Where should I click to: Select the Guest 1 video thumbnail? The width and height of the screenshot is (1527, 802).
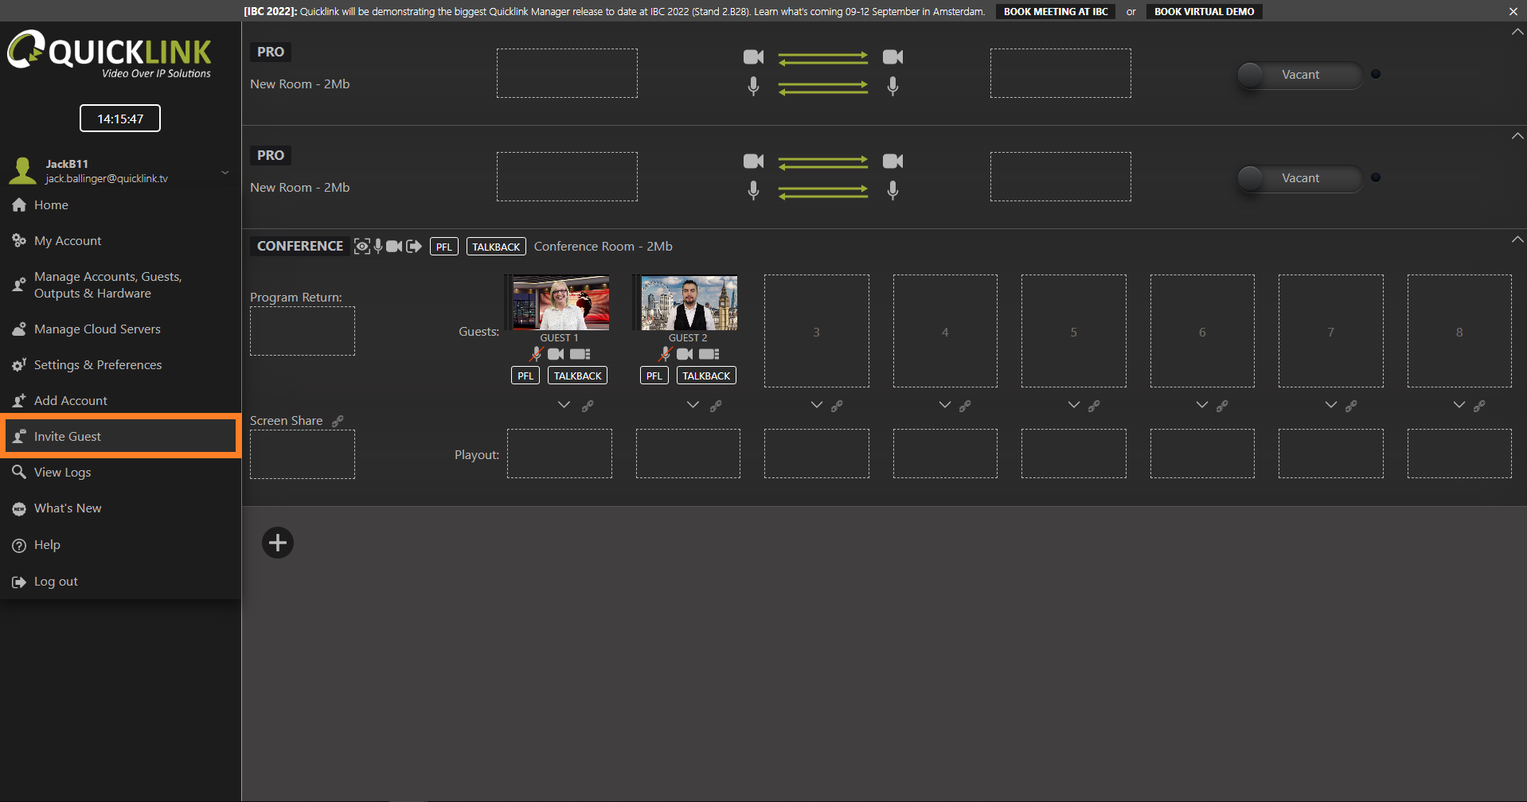pyautogui.click(x=561, y=302)
